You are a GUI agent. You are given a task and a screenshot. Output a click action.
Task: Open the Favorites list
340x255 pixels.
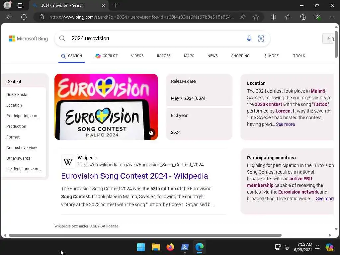(288, 17)
